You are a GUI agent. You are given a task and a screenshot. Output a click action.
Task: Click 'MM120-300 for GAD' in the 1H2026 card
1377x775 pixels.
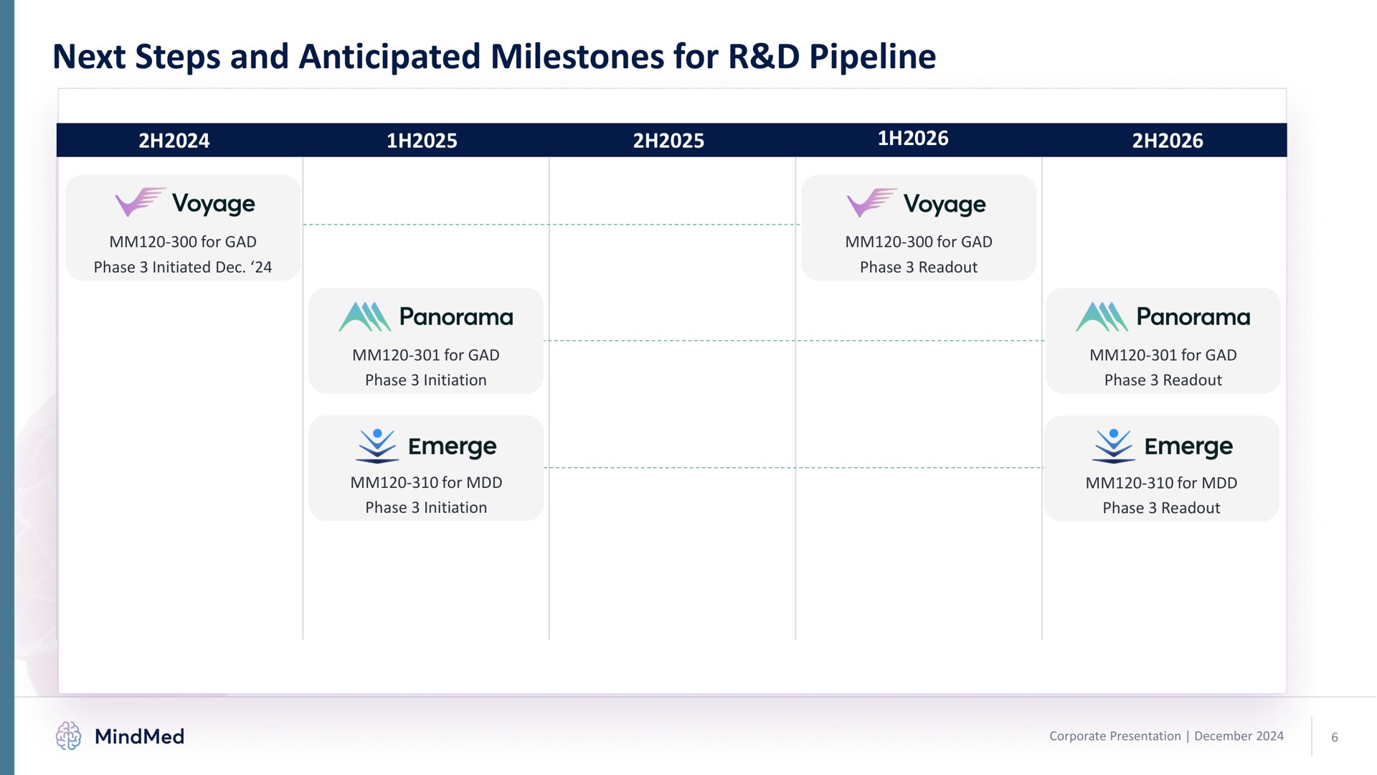pos(919,242)
